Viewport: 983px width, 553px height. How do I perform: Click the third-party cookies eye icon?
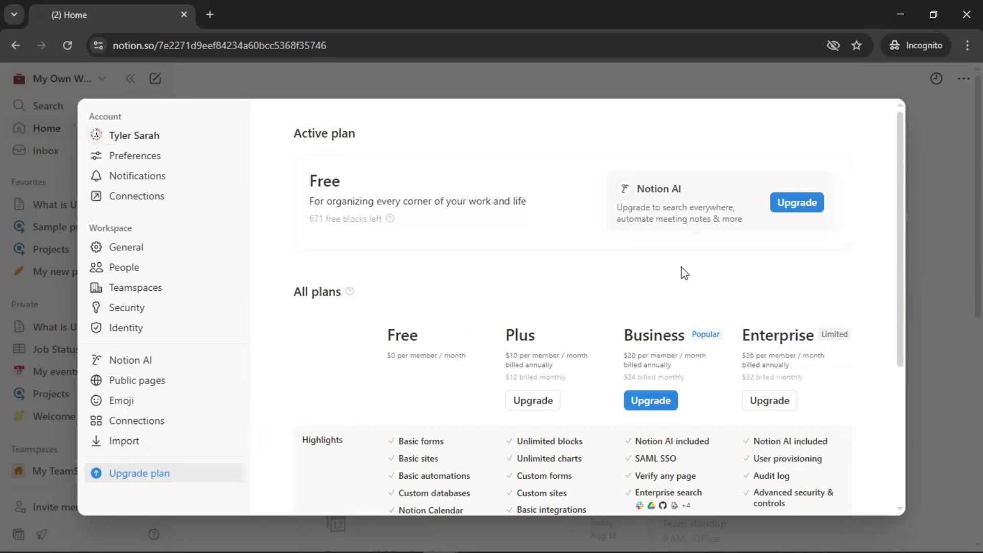[x=833, y=45]
